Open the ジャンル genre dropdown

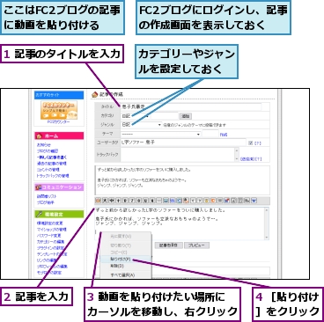(x=141, y=125)
